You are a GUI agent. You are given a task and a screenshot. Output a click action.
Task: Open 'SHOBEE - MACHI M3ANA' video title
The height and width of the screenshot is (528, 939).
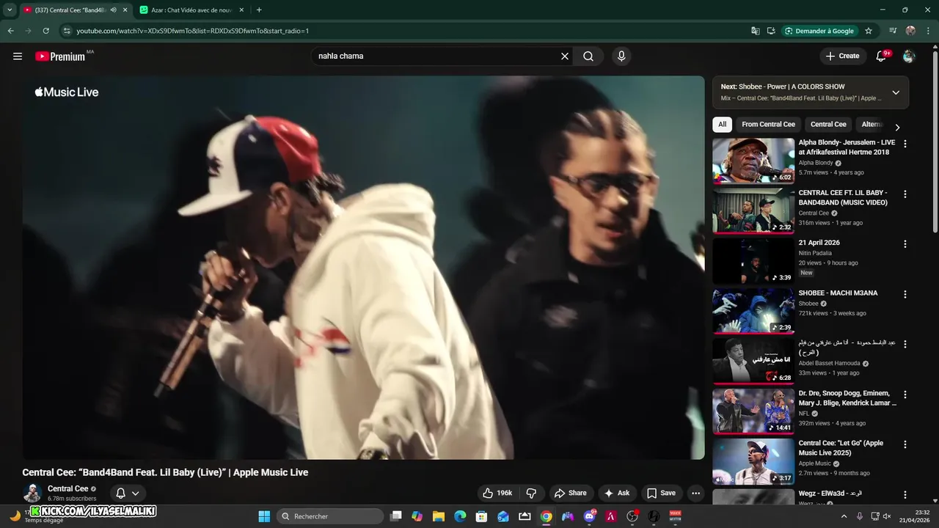pos(838,293)
